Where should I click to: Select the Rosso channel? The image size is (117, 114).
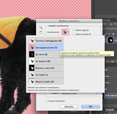click(x=111, y=76)
